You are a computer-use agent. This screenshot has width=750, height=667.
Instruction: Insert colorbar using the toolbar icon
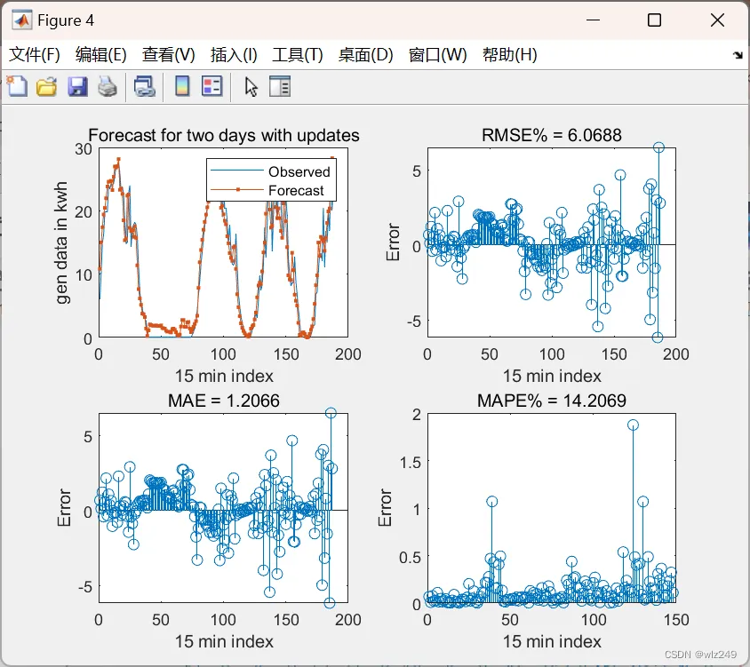pyautogui.click(x=182, y=86)
